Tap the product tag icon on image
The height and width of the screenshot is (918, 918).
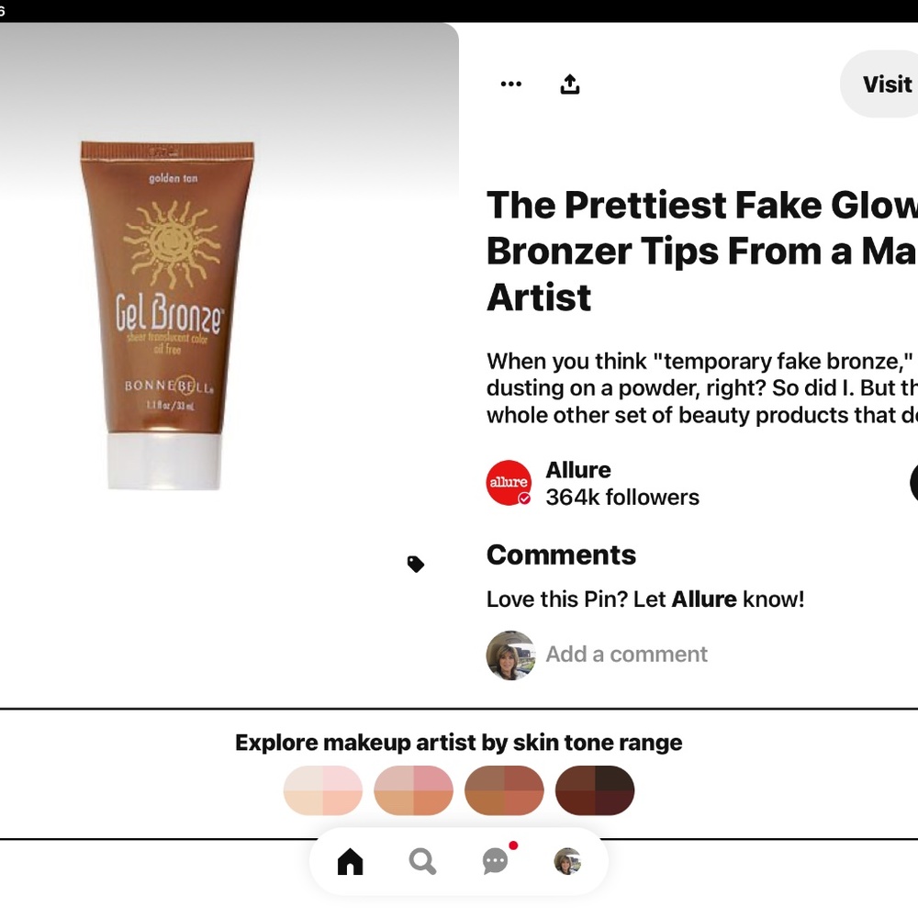[x=415, y=564]
